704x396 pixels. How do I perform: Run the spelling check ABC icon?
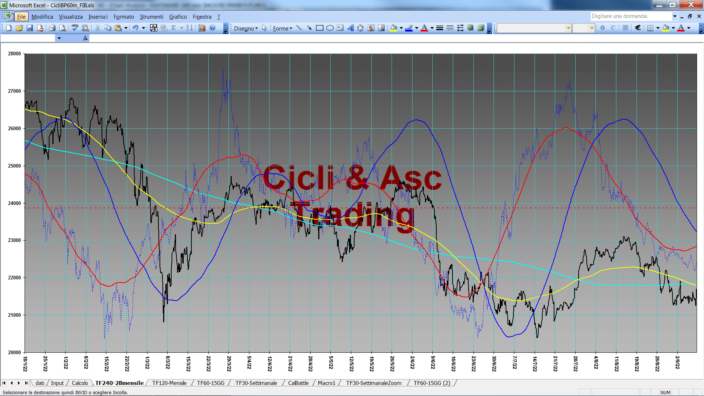(75, 28)
